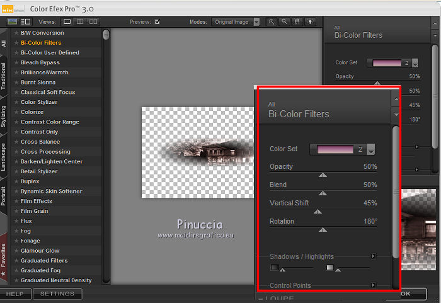Click down arrow in enlarged Bi-Color Filters header
The image size is (441, 303).
click(396, 115)
